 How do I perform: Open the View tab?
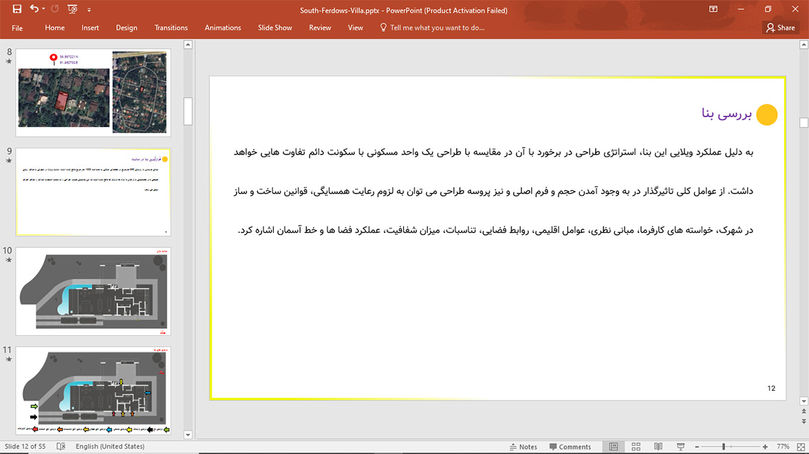[x=356, y=28]
